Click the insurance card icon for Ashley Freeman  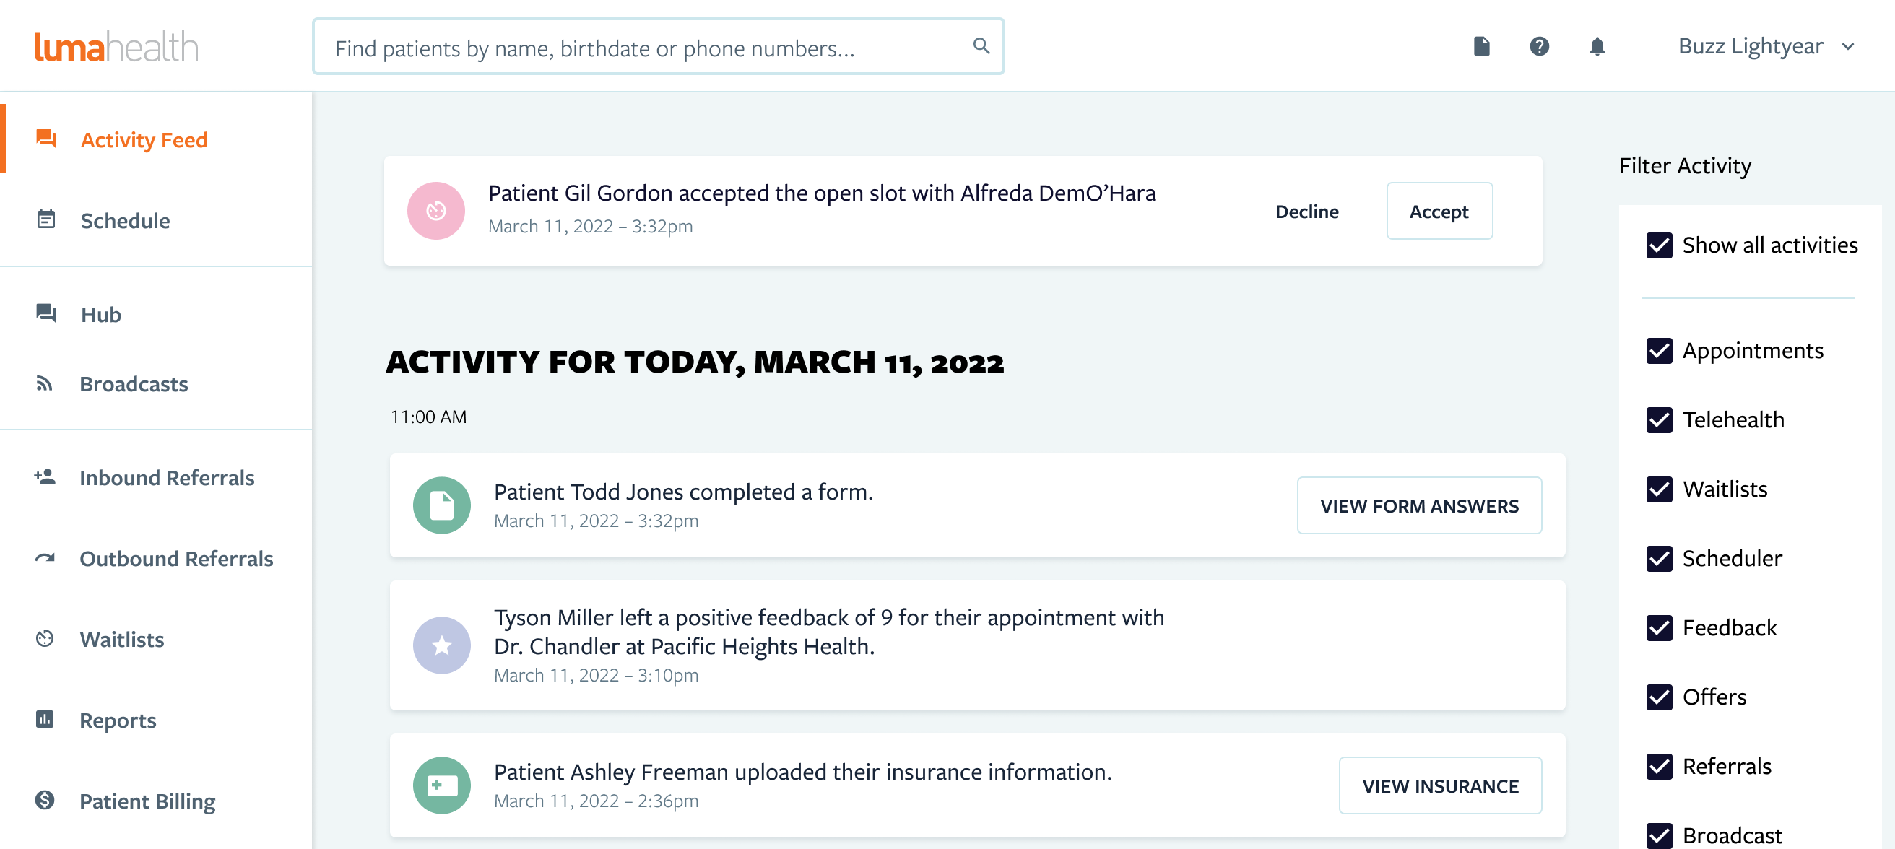(x=441, y=785)
